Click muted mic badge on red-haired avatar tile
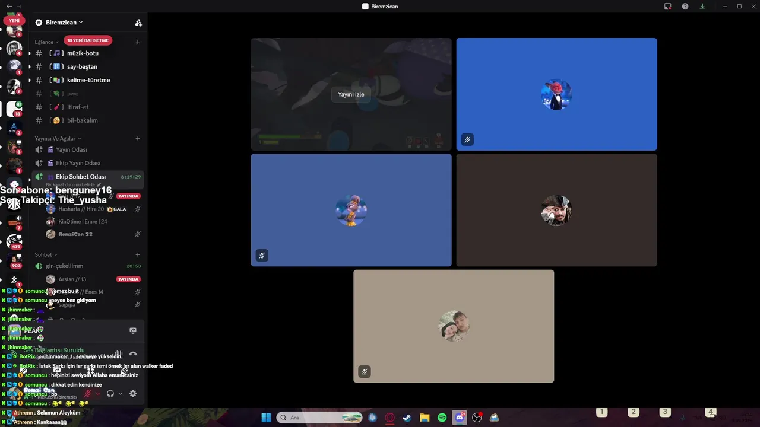Image resolution: width=760 pixels, height=427 pixels. pyautogui.click(x=467, y=140)
